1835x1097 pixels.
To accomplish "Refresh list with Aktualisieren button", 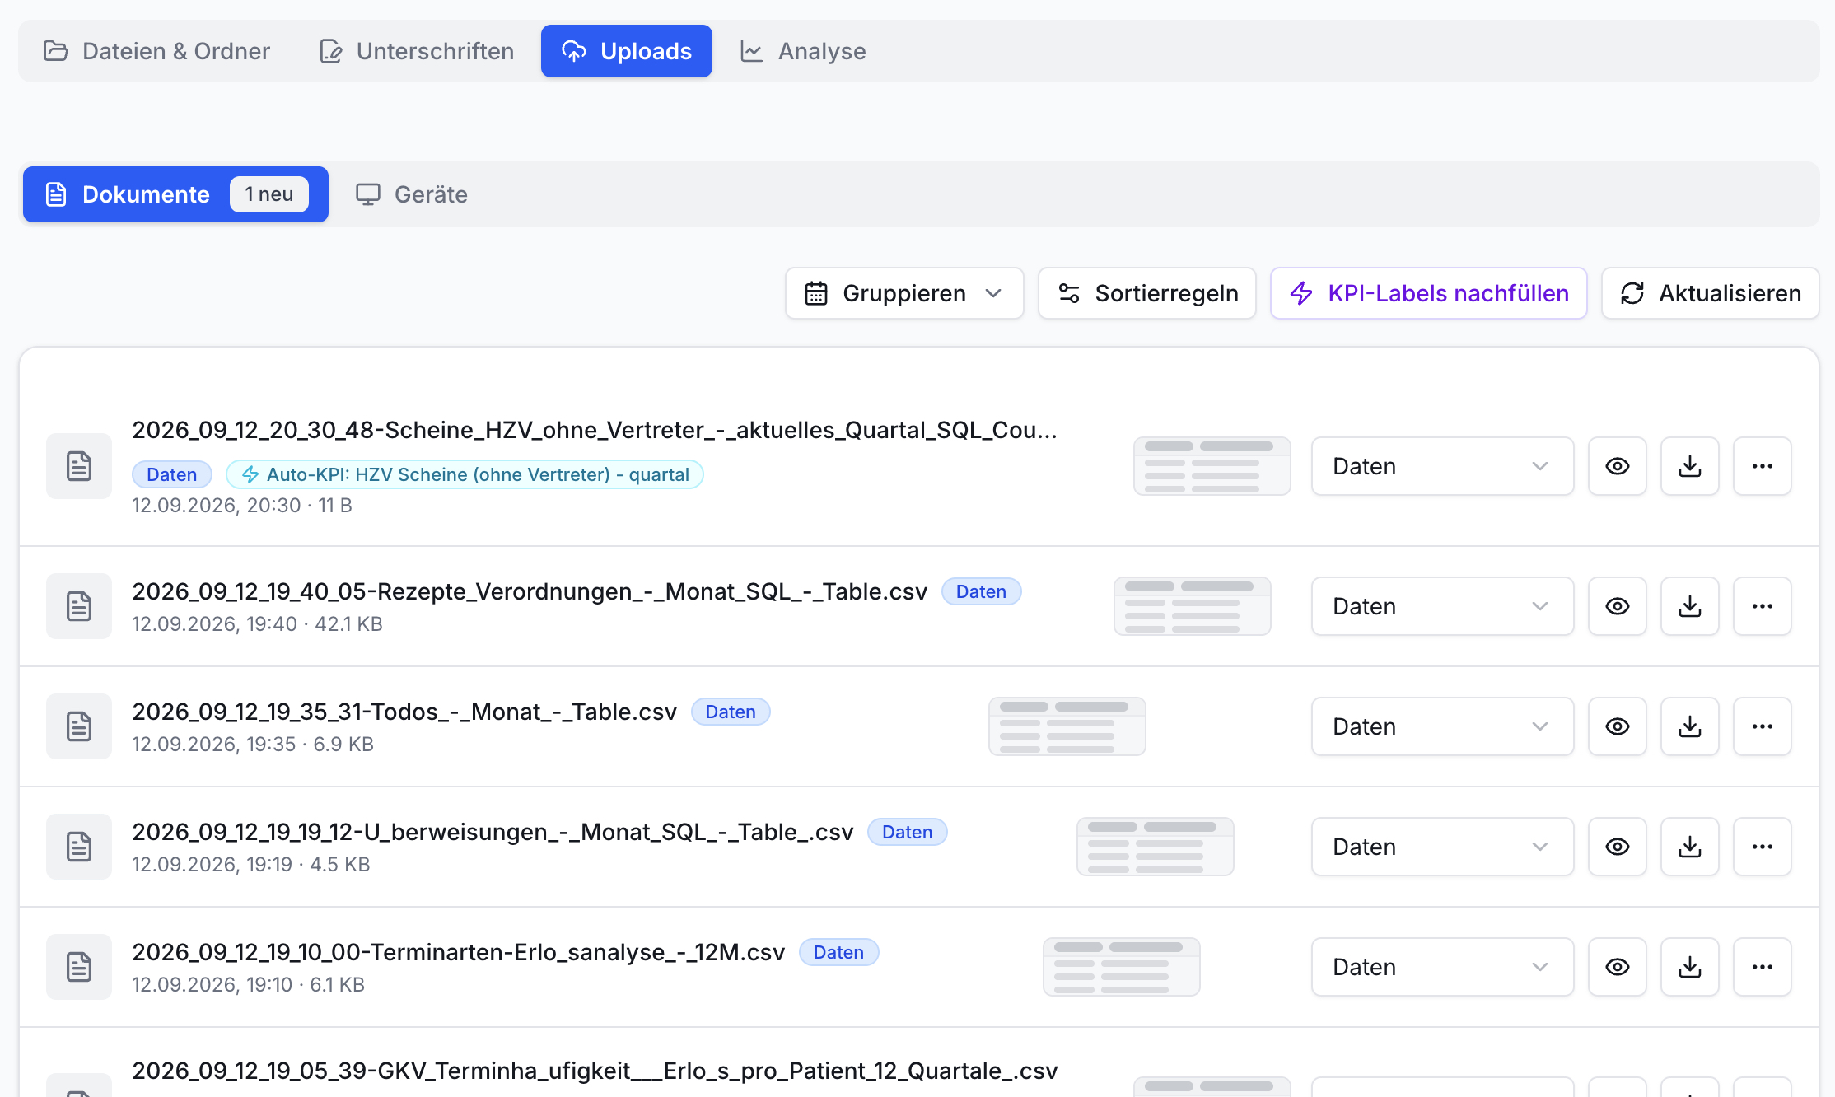I will tap(1711, 293).
